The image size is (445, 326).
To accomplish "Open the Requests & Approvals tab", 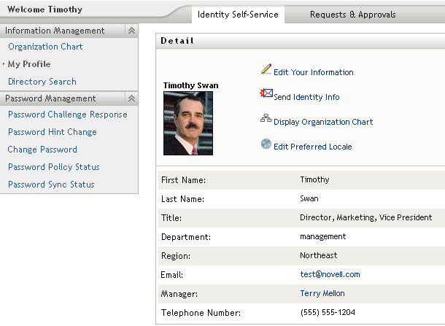I will click(x=352, y=15).
